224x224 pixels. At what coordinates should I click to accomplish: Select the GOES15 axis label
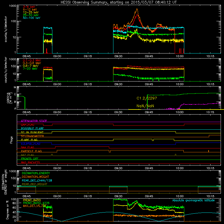8,98
